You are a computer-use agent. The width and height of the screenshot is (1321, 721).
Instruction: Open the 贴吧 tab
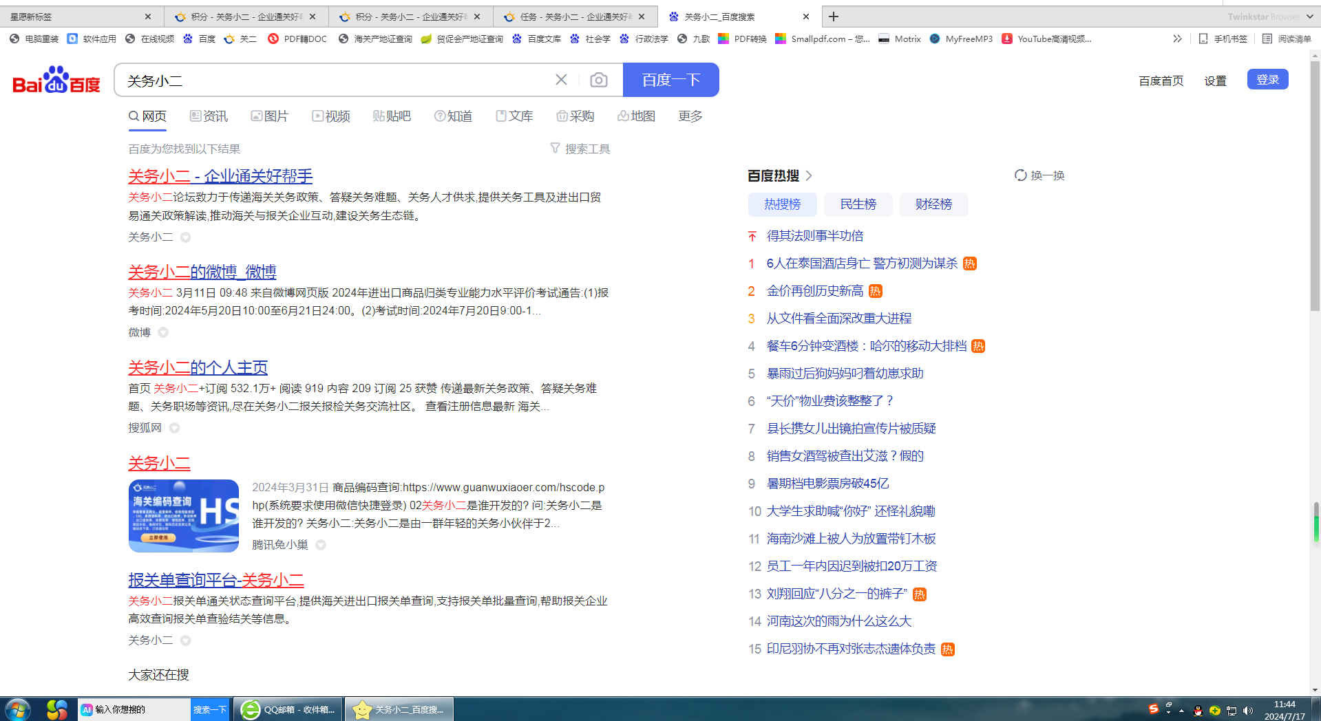click(392, 116)
